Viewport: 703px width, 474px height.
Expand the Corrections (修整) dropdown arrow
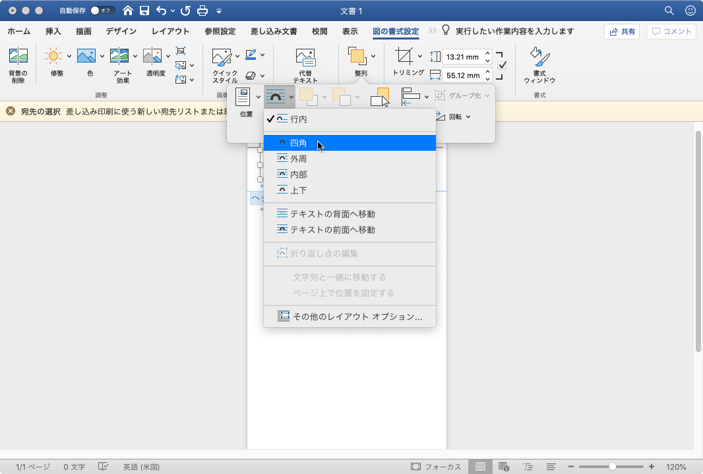pyautogui.click(x=69, y=57)
